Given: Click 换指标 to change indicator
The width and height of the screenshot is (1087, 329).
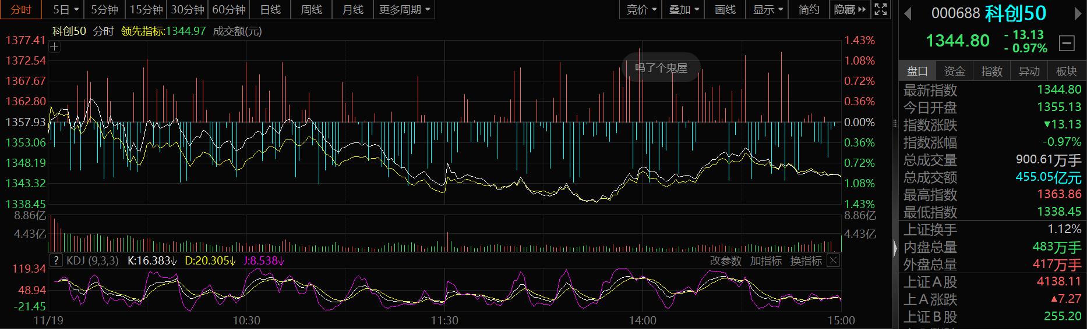Looking at the screenshot, I should click(806, 261).
